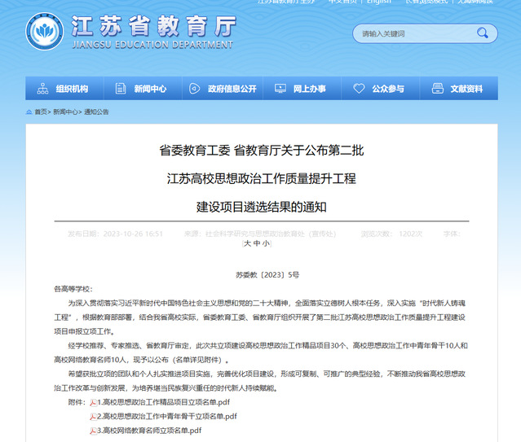Click the keyword search input field
The width and height of the screenshot is (521, 442).
(x=412, y=33)
